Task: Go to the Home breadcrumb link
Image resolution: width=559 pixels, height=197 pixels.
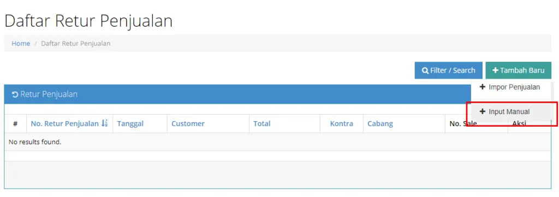Action: tap(21, 44)
